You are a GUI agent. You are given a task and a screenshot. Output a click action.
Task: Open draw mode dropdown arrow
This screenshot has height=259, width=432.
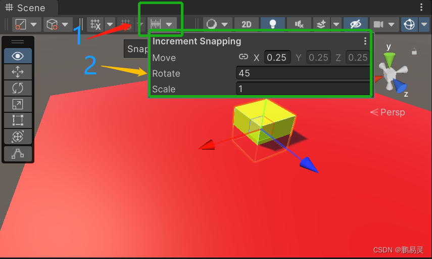pos(225,25)
